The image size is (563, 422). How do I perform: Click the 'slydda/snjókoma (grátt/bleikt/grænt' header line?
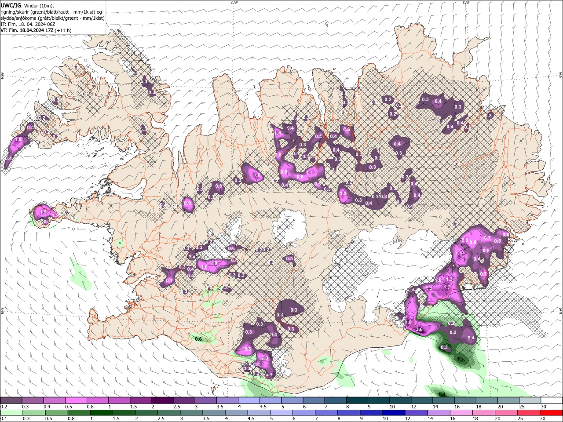coord(52,18)
